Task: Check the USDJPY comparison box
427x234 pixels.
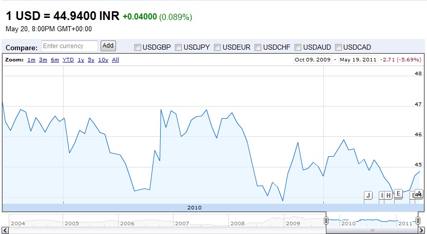Action: [x=178, y=47]
